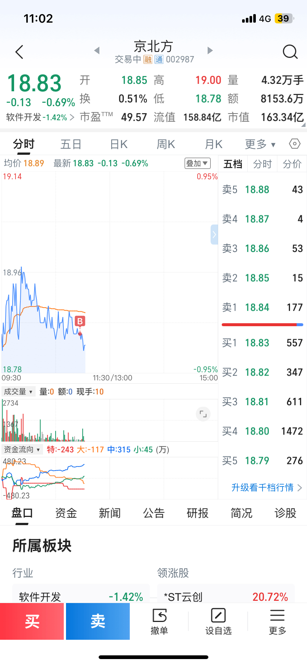Select the 盘口 bottom tab
Screen dimensions: 307x665
pos(22,513)
